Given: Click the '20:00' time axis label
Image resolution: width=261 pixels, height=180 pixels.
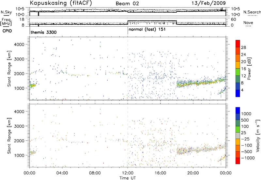Looking at the screenshot, I should [x=193, y=173].
